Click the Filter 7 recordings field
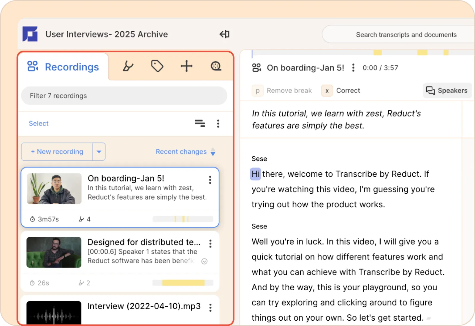475x326 pixels. point(124,96)
